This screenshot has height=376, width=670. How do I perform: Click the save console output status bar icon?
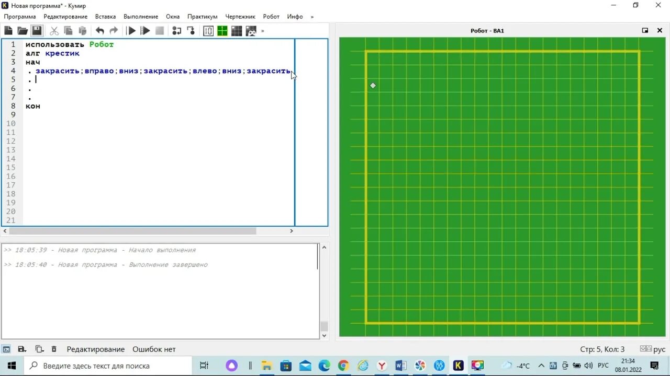click(22, 349)
